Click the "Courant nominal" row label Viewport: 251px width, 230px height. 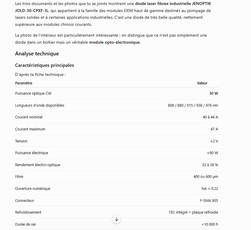29,117
